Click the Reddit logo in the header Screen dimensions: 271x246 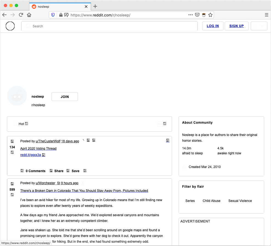tap(10, 26)
